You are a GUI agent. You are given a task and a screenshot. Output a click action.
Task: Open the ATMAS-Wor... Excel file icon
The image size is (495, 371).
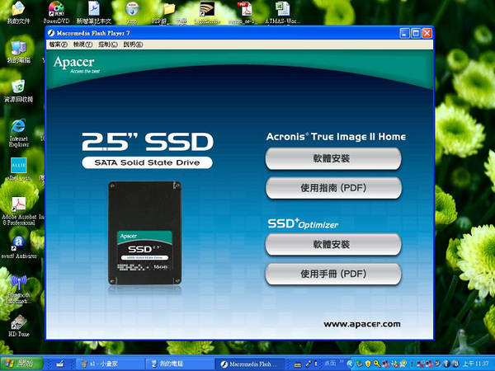[282, 12]
